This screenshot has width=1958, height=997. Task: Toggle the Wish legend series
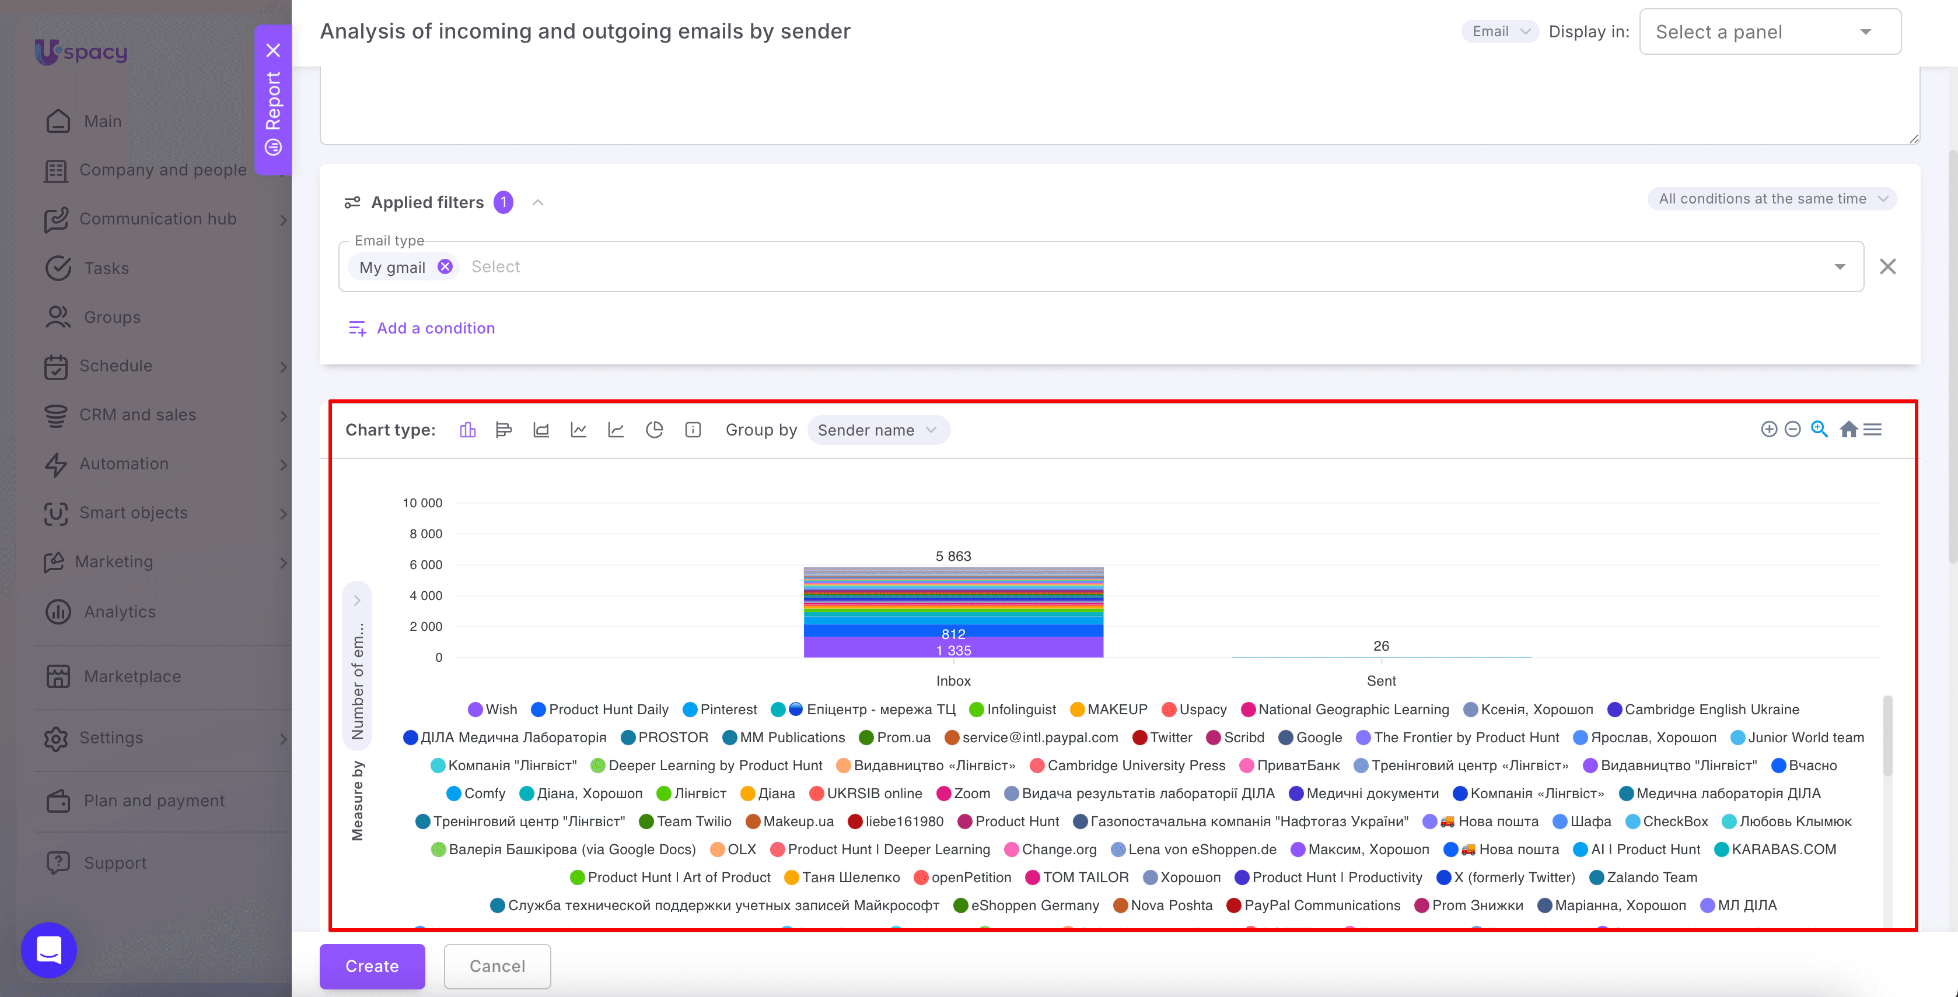[492, 709]
